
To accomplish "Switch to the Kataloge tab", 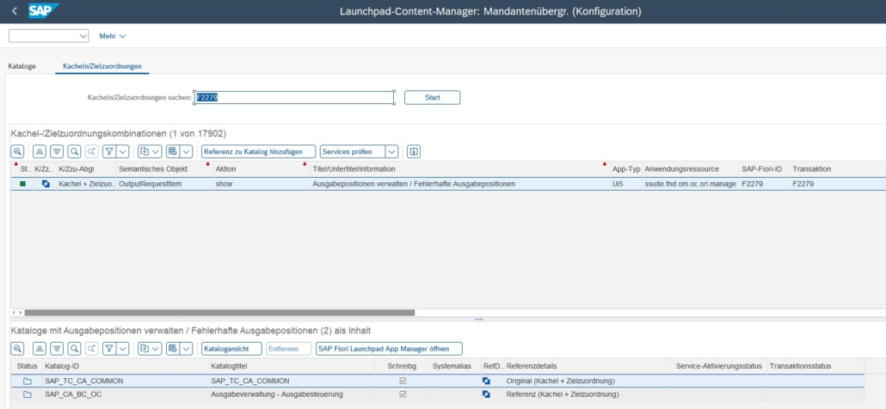I will [x=22, y=66].
